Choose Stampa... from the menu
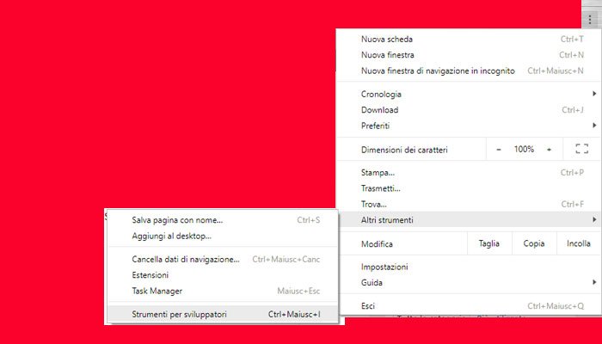This screenshot has width=602, height=344. pyautogui.click(x=378, y=172)
